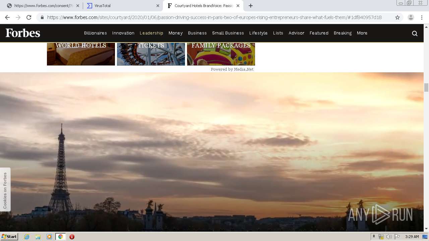The height and width of the screenshot is (241, 429).
Task: Click the scrollbar down arrow
Action: click(426, 229)
